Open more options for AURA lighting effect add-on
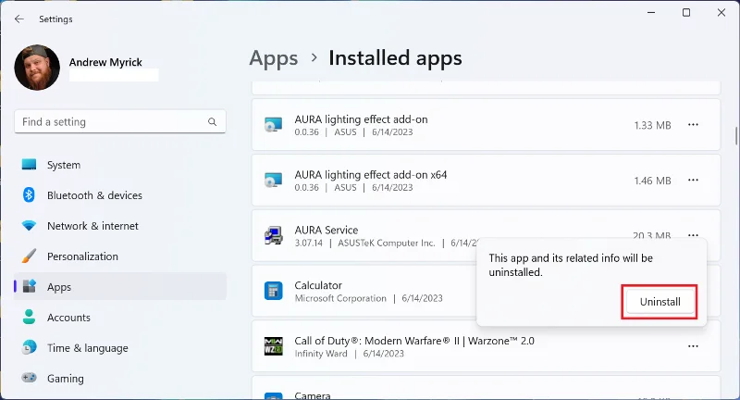The width and height of the screenshot is (740, 400). [x=693, y=126]
